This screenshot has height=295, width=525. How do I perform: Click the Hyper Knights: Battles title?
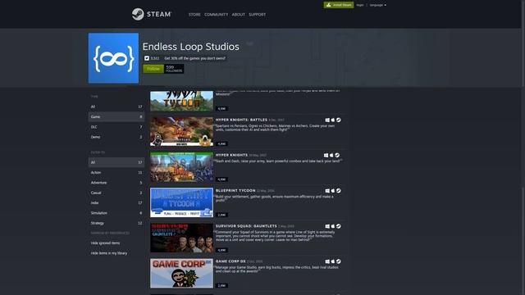241,120
